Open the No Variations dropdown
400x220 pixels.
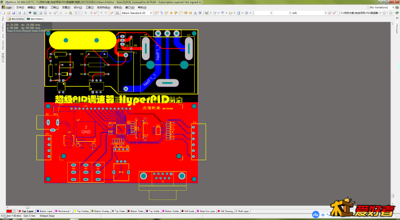click(393, 7)
